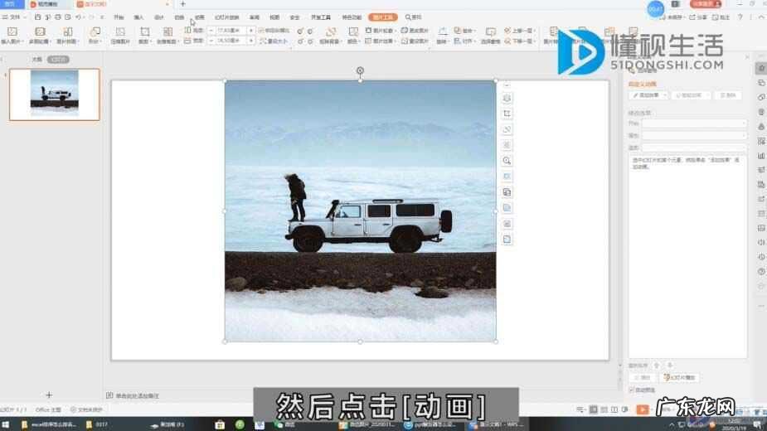The width and height of the screenshot is (767, 431).
Task: Move animation order down arrow
Action: click(670, 366)
